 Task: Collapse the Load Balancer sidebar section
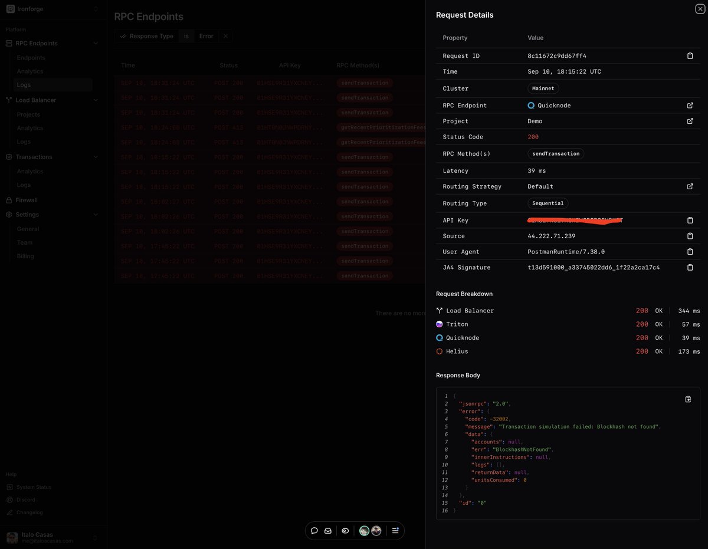(x=96, y=100)
